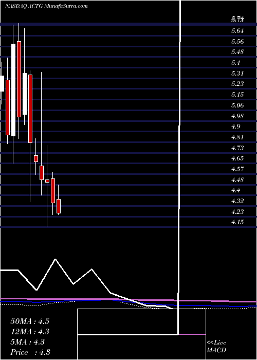Click the 4.57 price axis label

[237, 169]
